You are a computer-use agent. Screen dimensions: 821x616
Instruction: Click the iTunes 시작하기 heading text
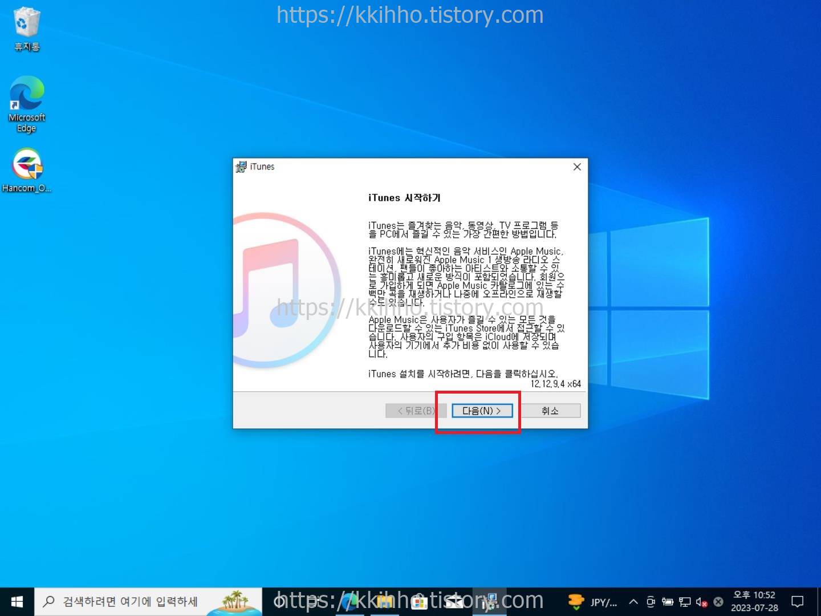point(404,198)
